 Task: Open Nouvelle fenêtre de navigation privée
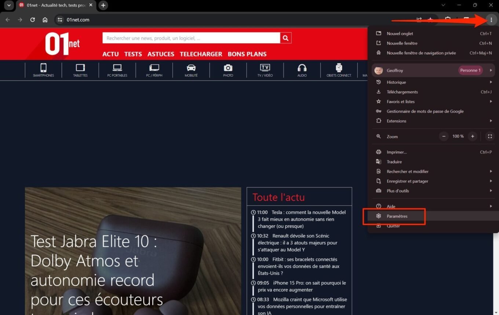click(433, 53)
